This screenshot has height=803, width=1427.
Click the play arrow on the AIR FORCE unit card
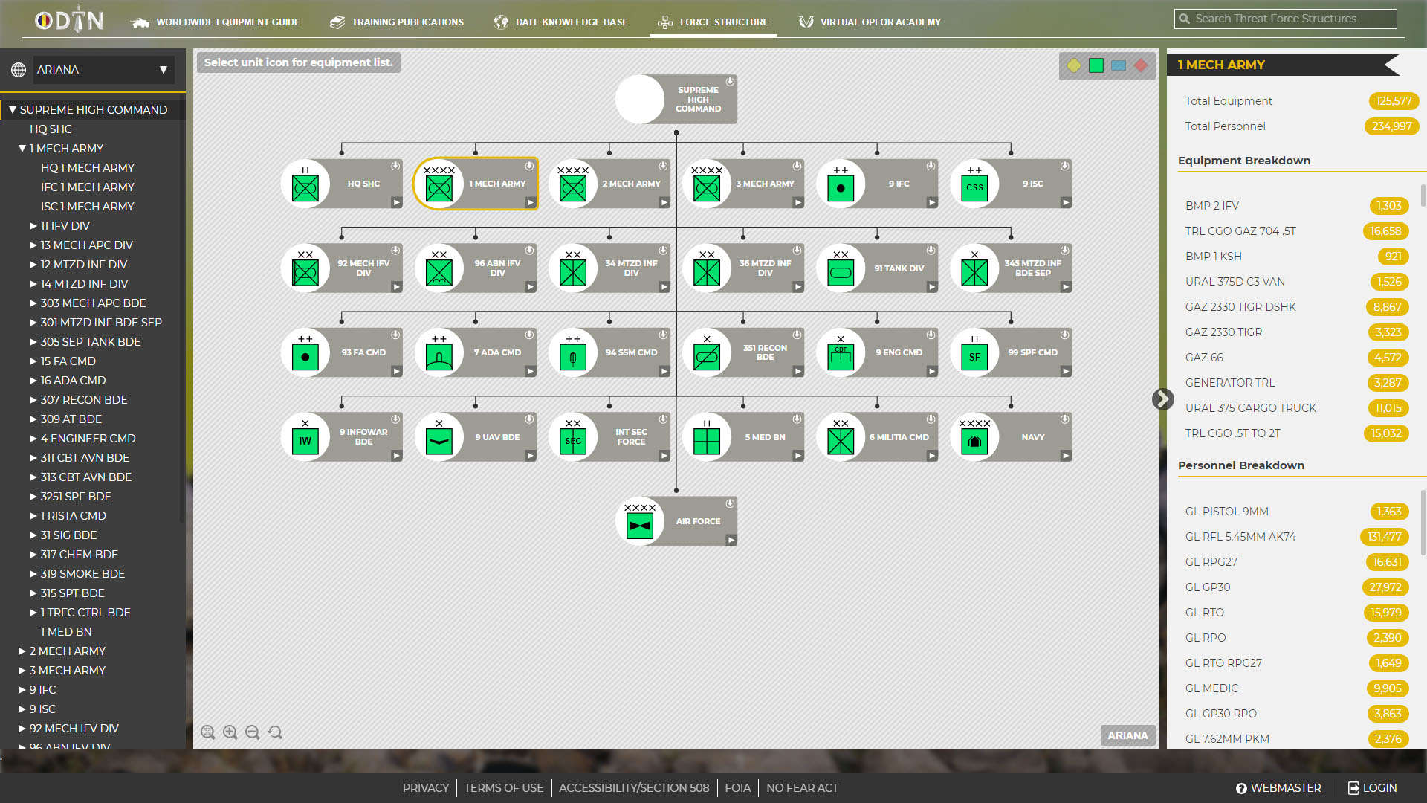(730, 540)
